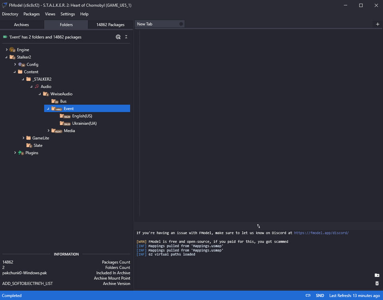
Task: Select the Slate folder label
Action: (38, 146)
